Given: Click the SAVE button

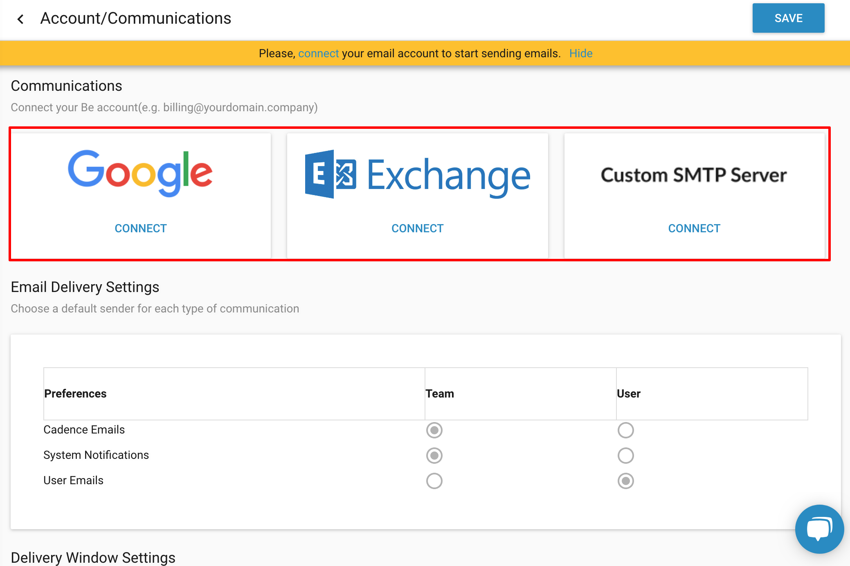Looking at the screenshot, I should tap(788, 18).
